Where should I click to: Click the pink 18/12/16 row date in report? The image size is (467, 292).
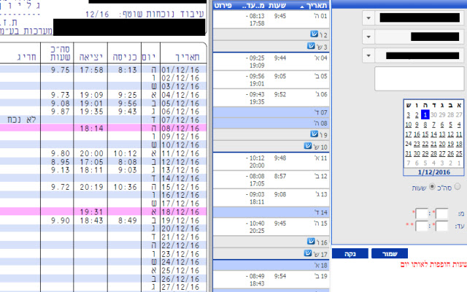180,212
